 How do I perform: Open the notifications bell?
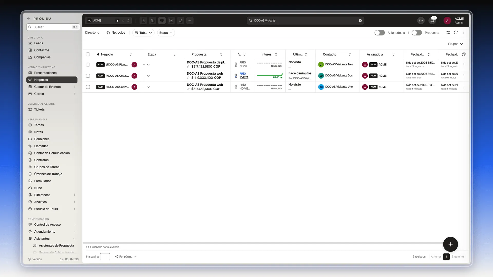pyautogui.click(x=432, y=21)
